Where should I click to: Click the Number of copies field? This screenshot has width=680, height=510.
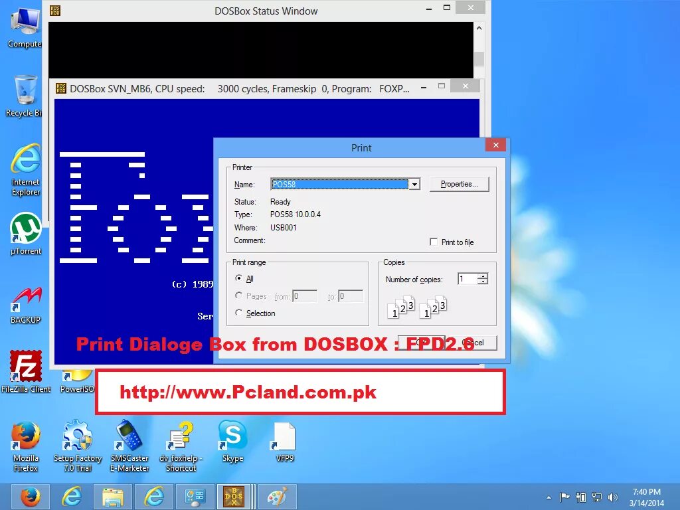(x=467, y=279)
